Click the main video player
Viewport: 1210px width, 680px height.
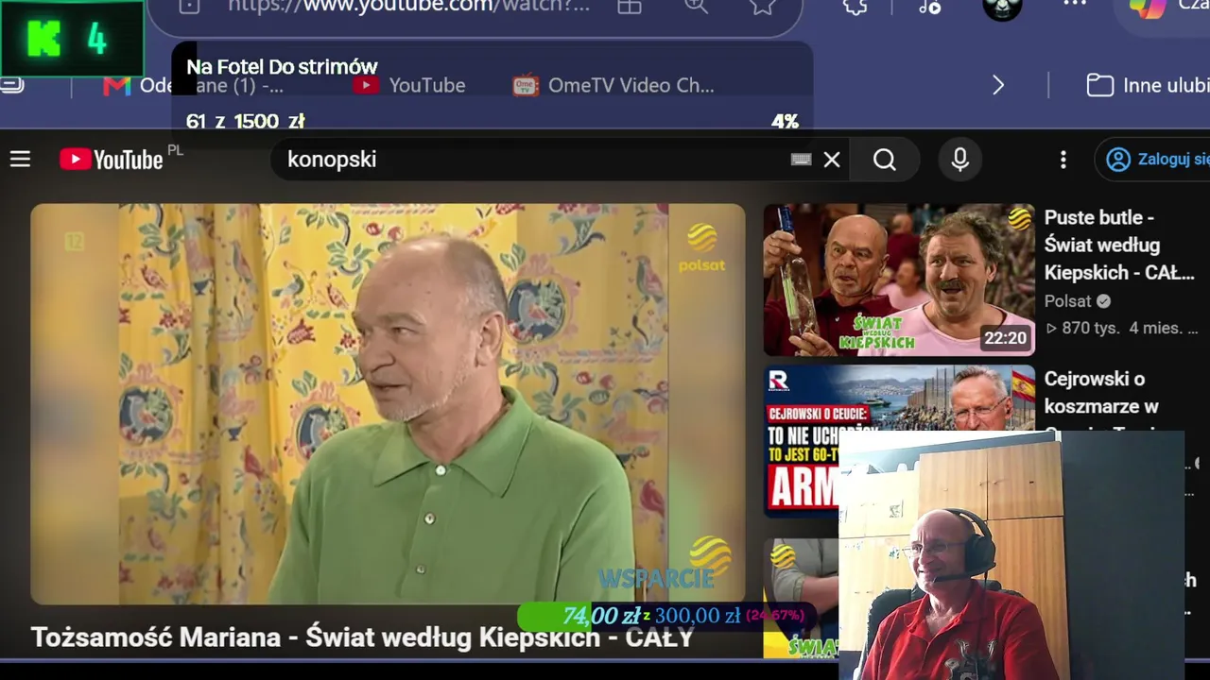coord(388,404)
